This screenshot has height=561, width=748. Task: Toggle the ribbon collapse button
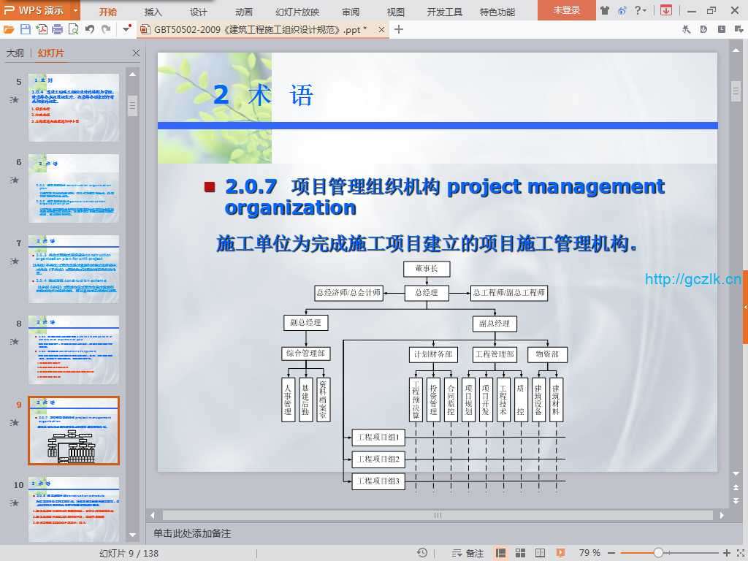(x=665, y=10)
